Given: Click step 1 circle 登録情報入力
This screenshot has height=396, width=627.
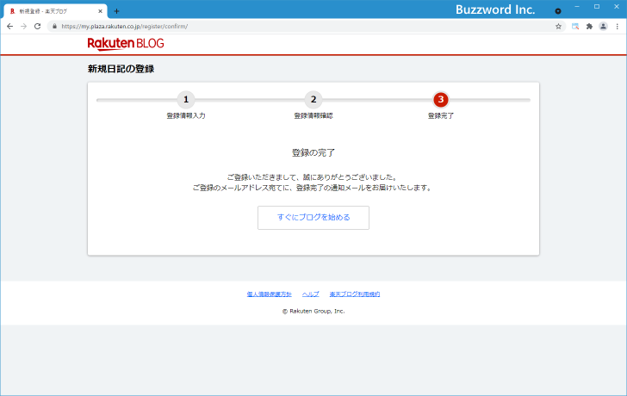Looking at the screenshot, I should (x=186, y=100).
